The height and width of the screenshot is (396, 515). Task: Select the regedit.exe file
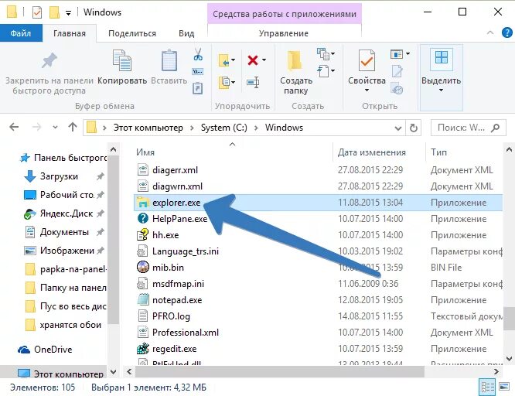[x=175, y=349]
